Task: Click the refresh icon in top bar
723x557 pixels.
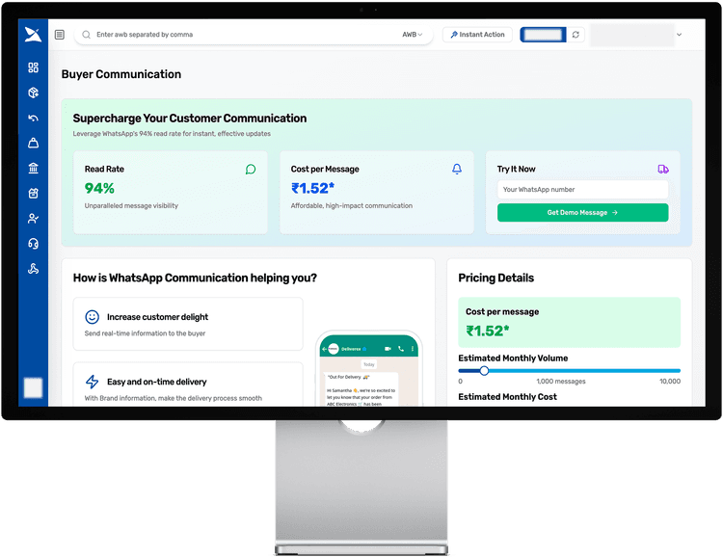Action: [x=576, y=35]
